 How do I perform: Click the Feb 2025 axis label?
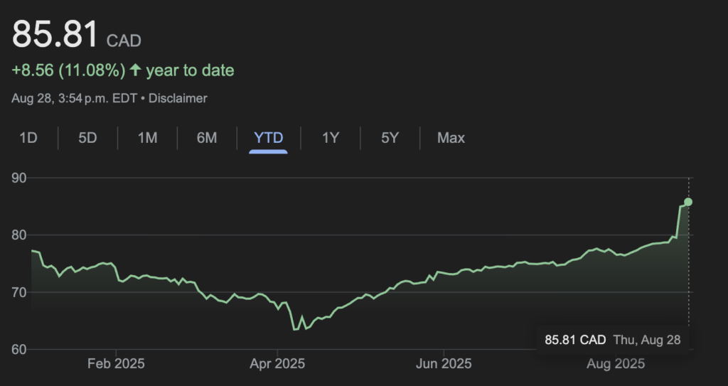click(x=116, y=364)
